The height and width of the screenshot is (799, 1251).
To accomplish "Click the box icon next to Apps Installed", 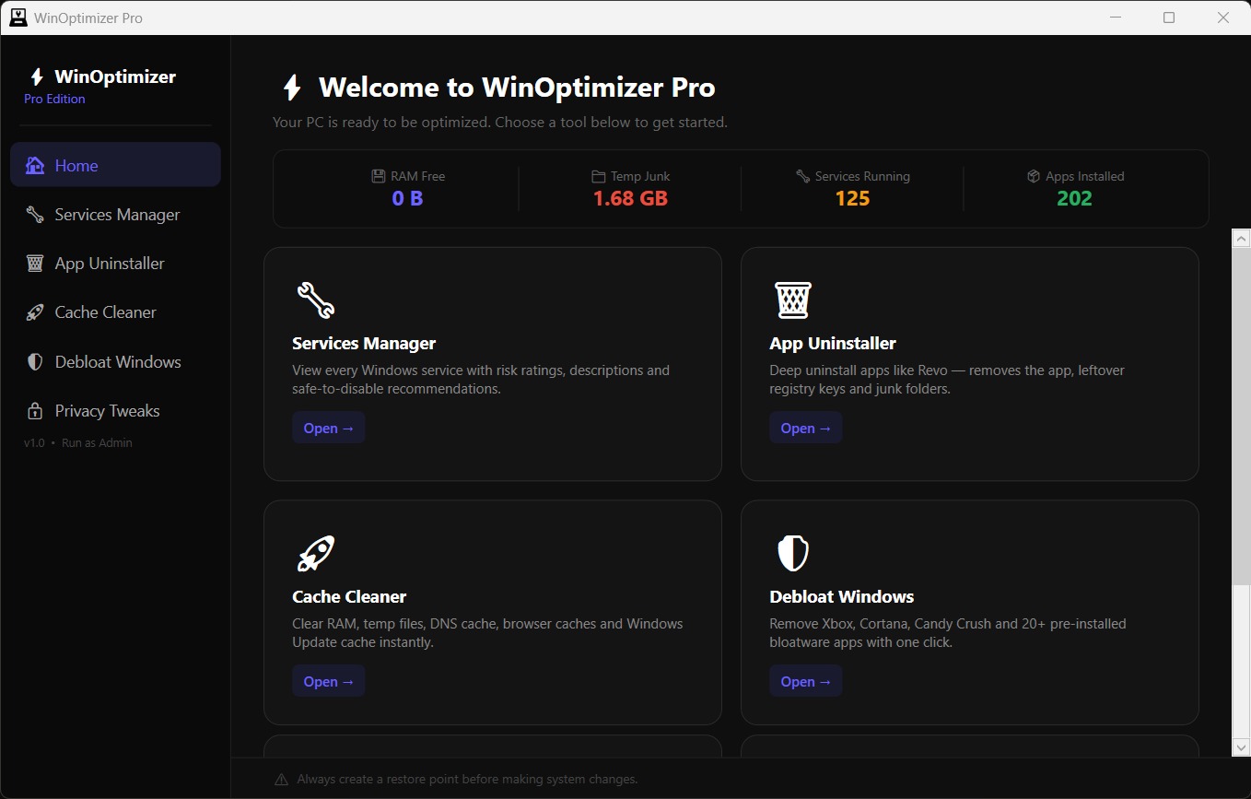I will click(x=1034, y=176).
